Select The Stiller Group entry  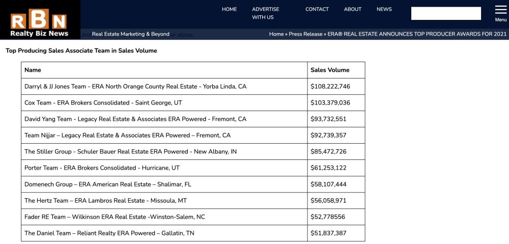tap(130, 152)
